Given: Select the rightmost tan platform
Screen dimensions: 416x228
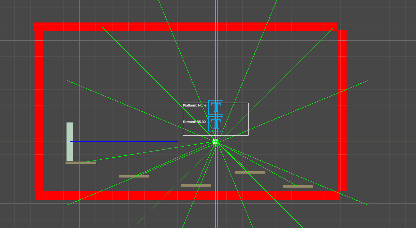Looking at the screenshot, I should tap(298, 186).
